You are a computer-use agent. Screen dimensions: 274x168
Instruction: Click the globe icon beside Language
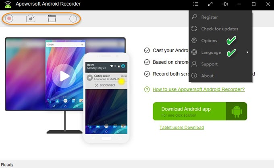tap(194, 52)
